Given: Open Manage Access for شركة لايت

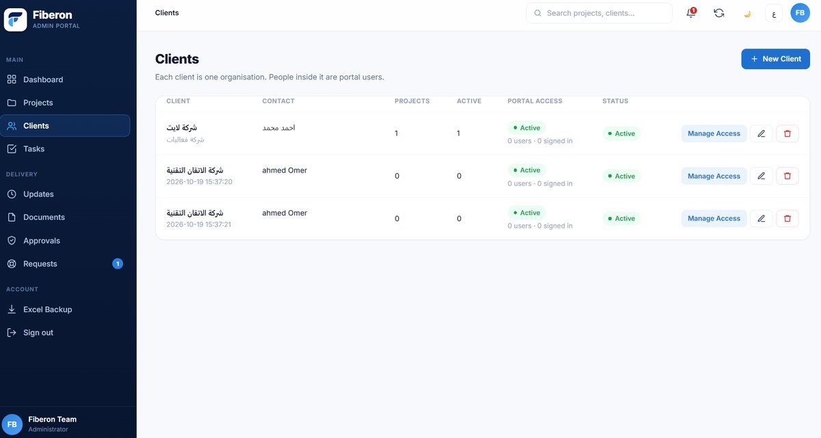Looking at the screenshot, I should (x=714, y=133).
